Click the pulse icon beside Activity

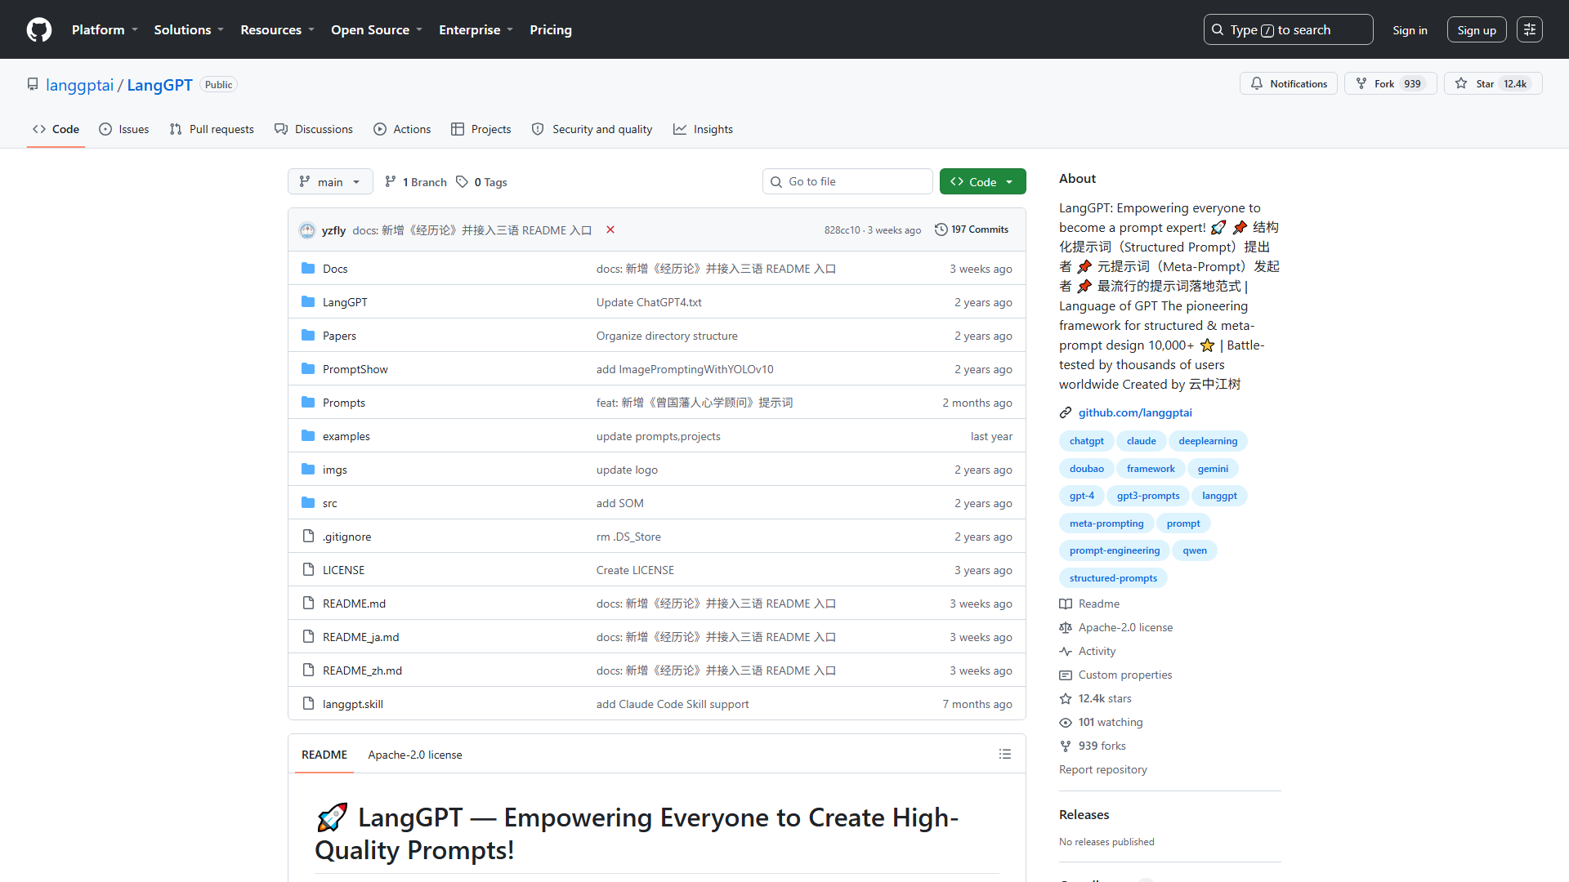[x=1066, y=651]
